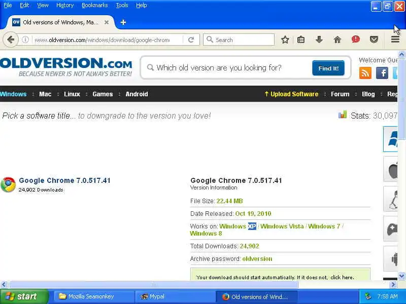The width and height of the screenshot is (406, 304).
Task: Open the Android navigation link
Action: pos(137,94)
